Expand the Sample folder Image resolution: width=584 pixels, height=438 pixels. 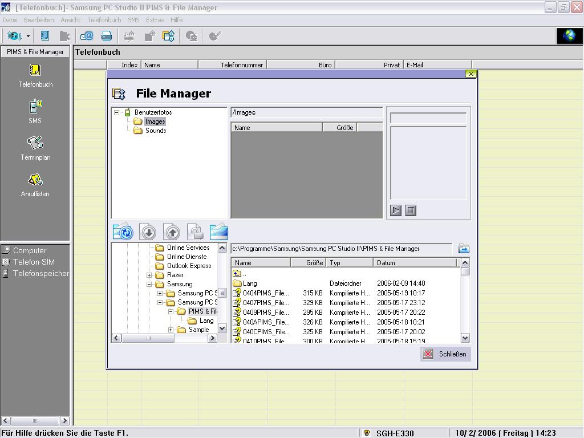(x=171, y=330)
